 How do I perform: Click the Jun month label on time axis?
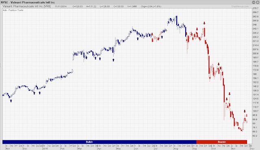136,148
